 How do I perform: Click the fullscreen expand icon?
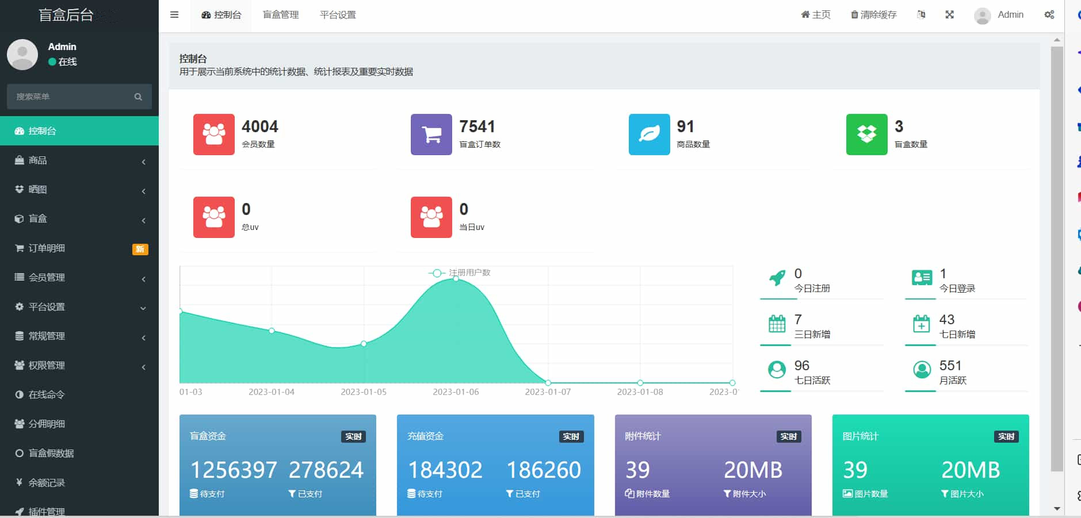click(949, 15)
